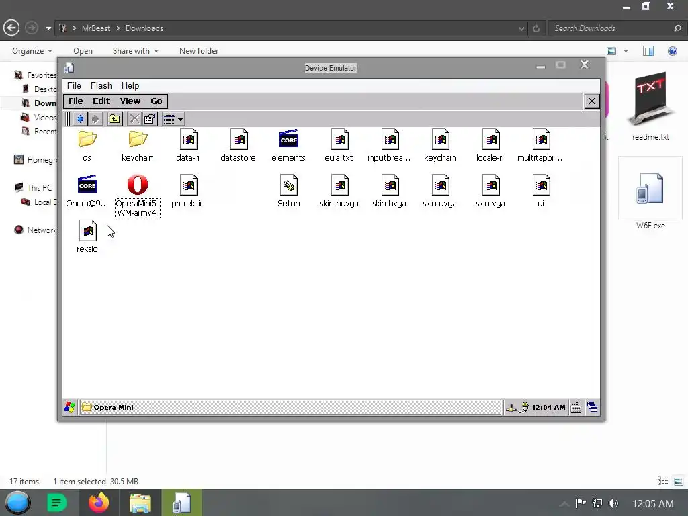Screen dimensions: 688x516
Task: Refresh the Downloads address bar
Action: click(x=536, y=28)
